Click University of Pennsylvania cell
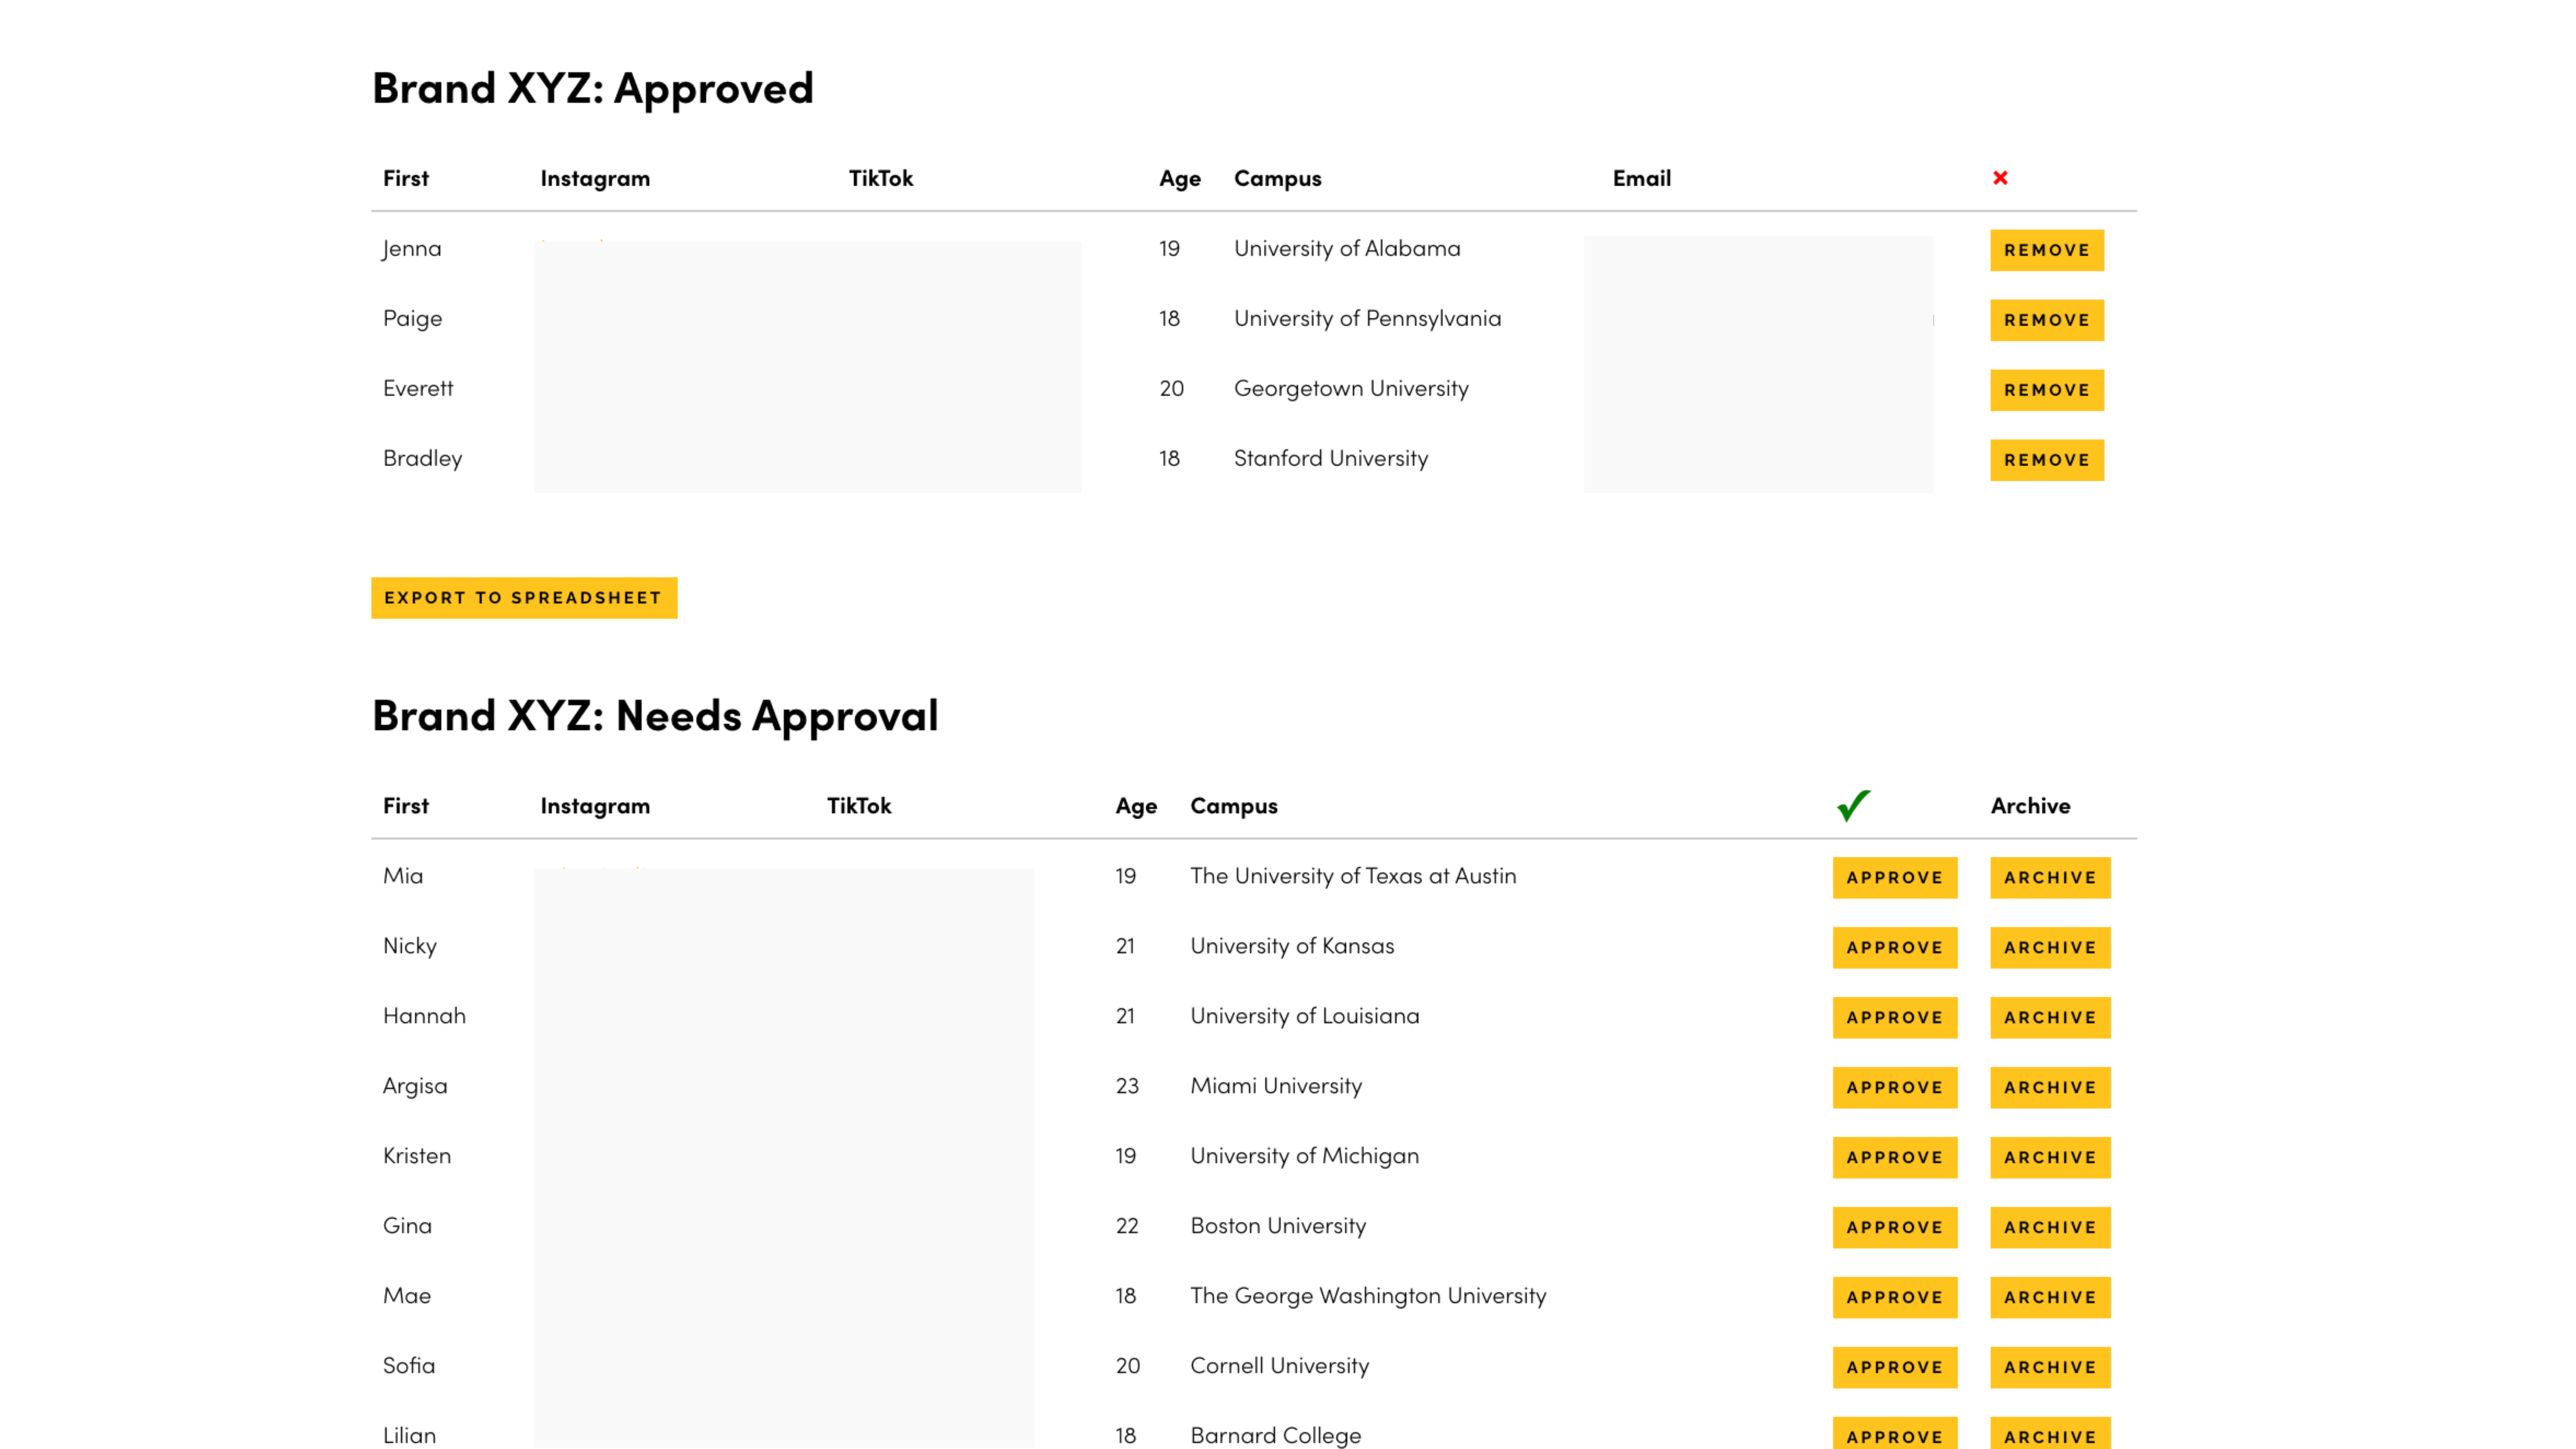 (1367, 319)
